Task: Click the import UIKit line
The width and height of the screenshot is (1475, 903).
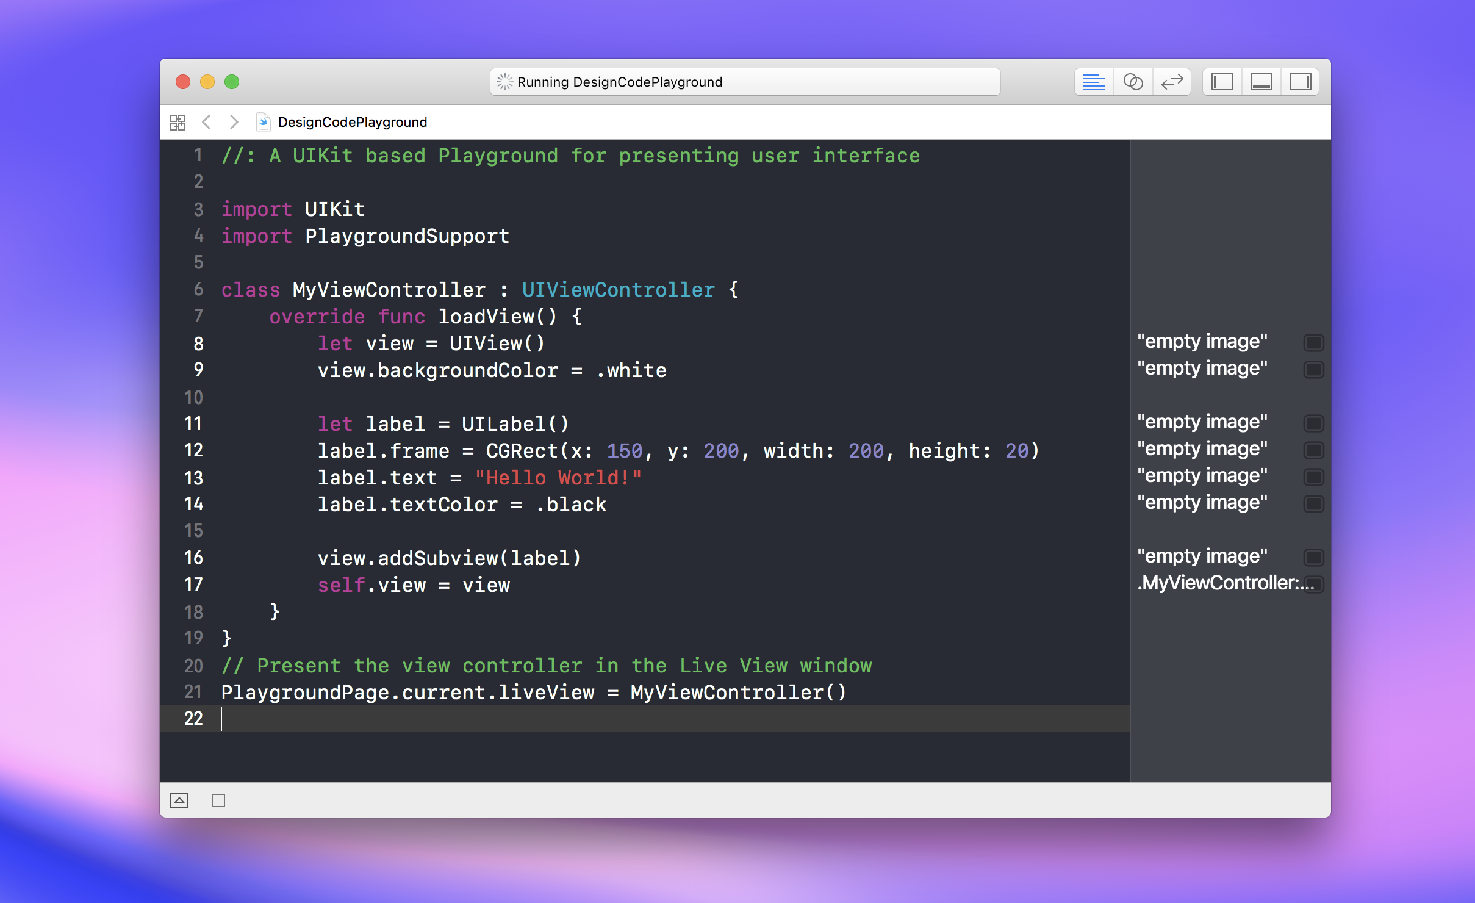Action: pyautogui.click(x=293, y=209)
